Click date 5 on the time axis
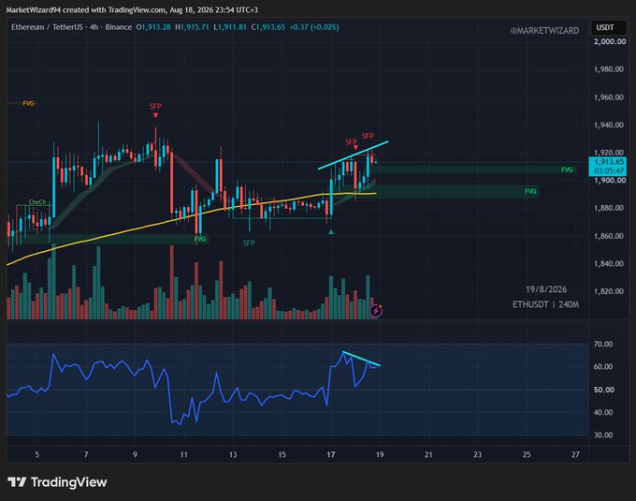The height and width of the screenshot is (501, 636). point(36,455)
